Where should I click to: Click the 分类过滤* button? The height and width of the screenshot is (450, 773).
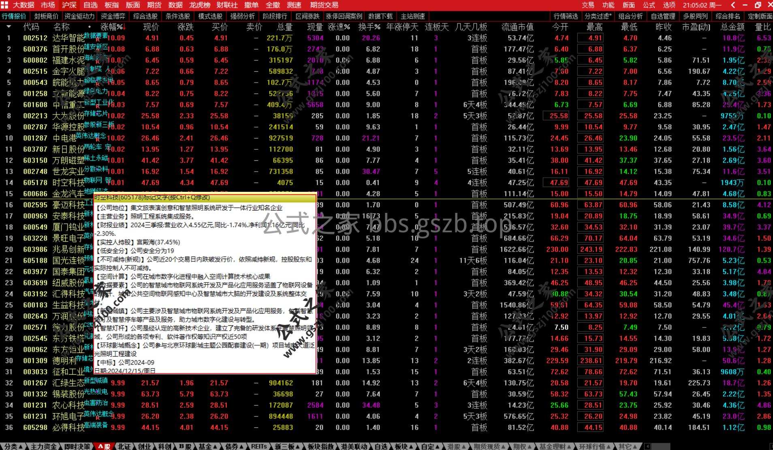pos(598,16)
